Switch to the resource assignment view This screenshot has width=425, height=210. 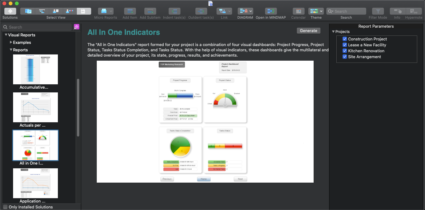pyautogui.click(x=69, y=11)
